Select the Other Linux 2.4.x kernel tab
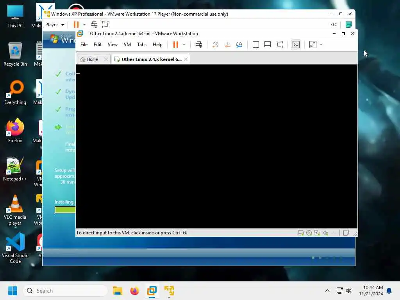The height and width of the screenshot is (300, 400). coord(151,59)
